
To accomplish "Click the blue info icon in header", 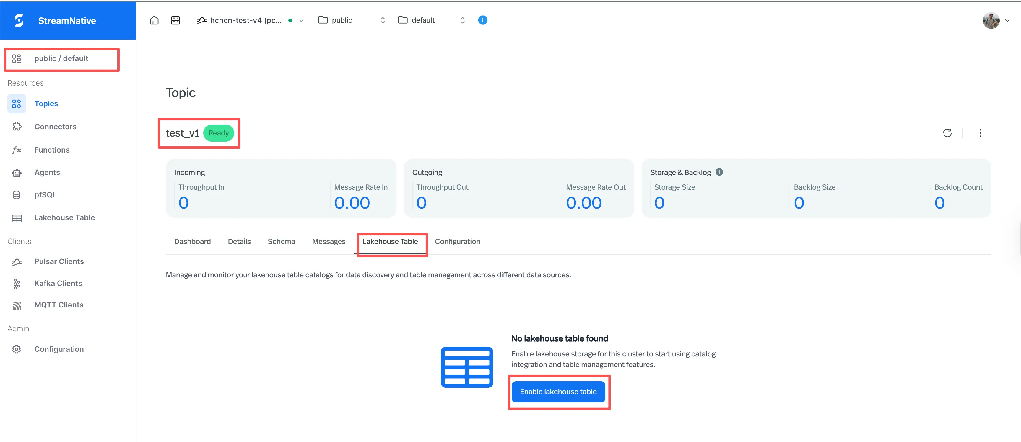I will [x=482, y=20].
